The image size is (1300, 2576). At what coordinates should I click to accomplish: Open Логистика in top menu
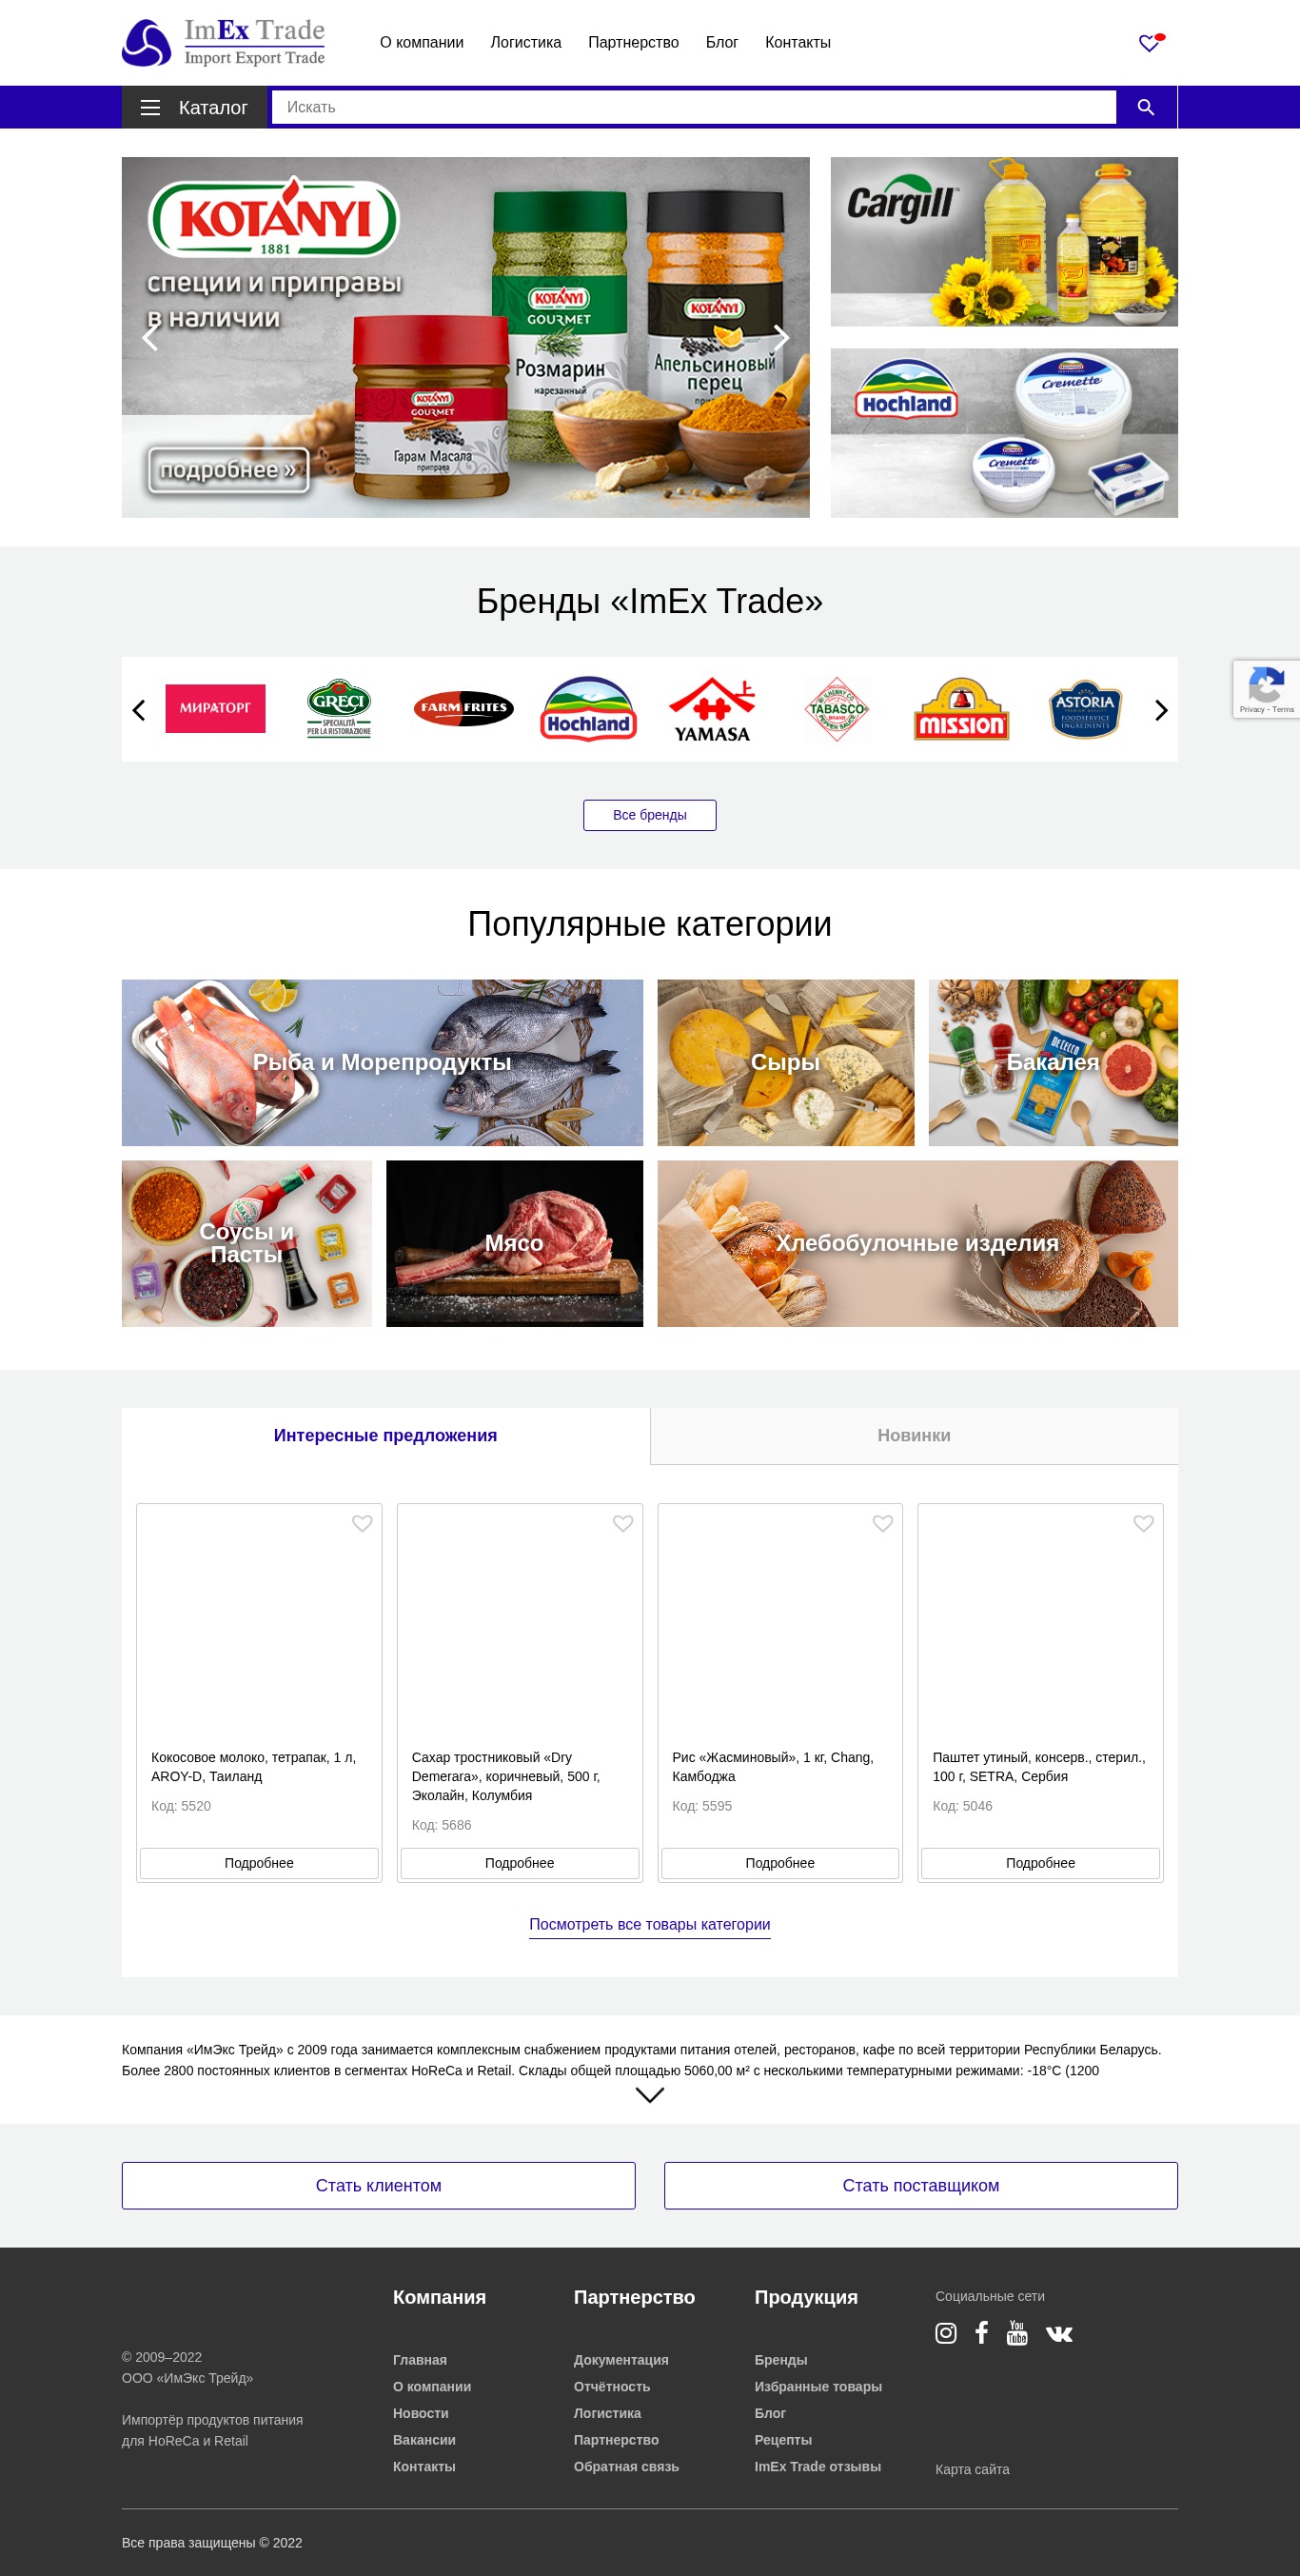click(x=526, y=43)
